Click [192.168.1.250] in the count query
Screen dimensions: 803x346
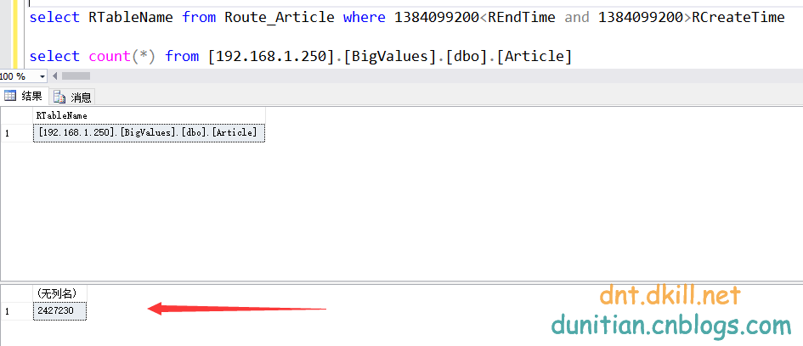pos(271,56)
